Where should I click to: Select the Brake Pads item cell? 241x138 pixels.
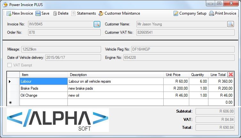coord(43,88)
